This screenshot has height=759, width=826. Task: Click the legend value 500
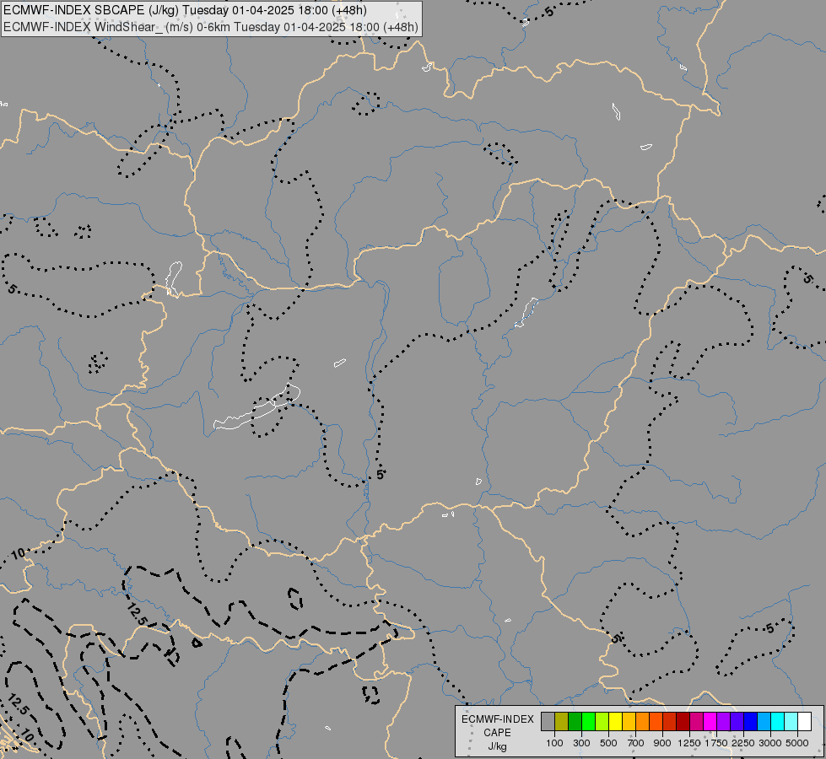click(608, 743)
